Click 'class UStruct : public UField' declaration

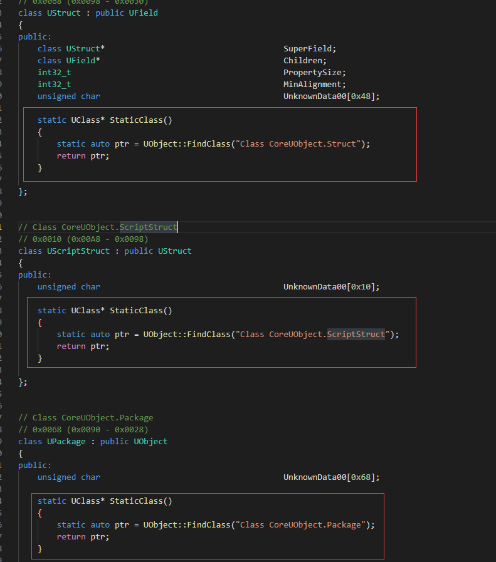pyautogui.click(x=88, y=13)
